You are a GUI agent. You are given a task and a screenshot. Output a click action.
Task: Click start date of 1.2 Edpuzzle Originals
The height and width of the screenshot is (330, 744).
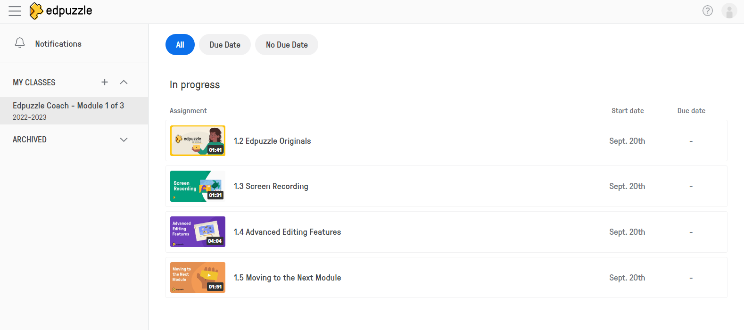point(627,141)
